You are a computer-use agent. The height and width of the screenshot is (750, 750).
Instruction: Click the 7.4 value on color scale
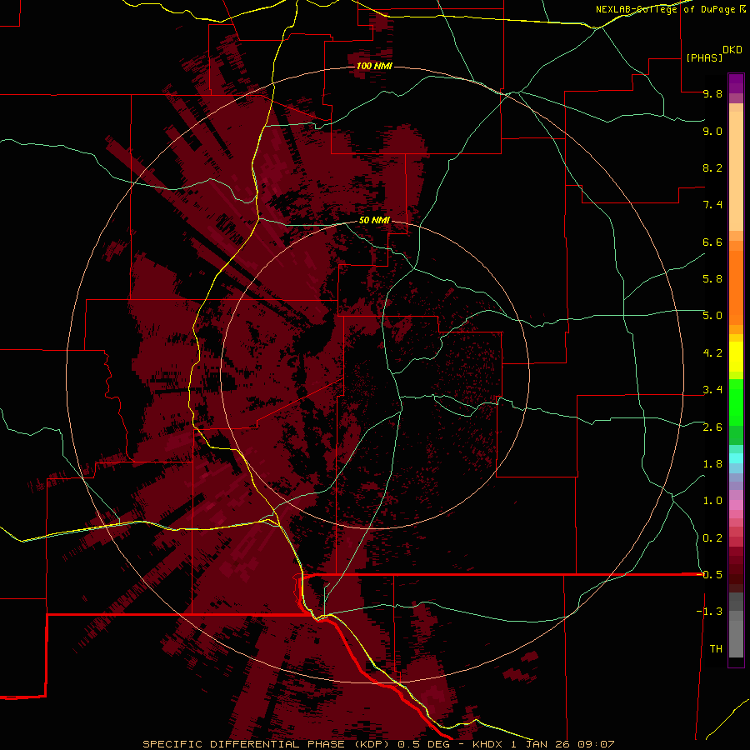point(712,205)
